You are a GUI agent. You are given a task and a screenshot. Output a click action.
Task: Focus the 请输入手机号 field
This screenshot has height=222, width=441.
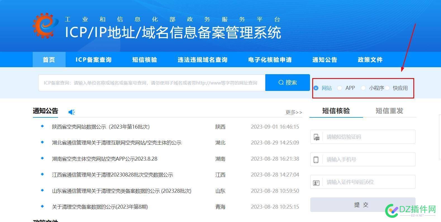[x=363, y=159]
